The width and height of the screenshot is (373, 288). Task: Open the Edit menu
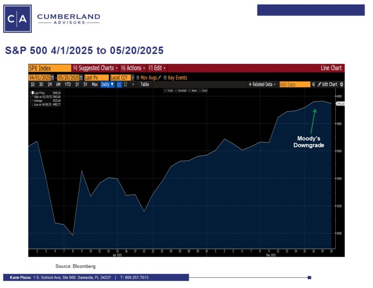(157, 68)
